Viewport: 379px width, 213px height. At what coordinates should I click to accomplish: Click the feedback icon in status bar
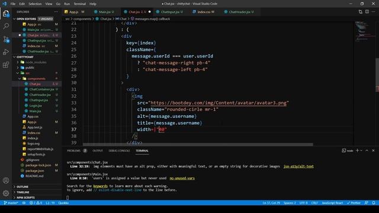tap(367, 203)
